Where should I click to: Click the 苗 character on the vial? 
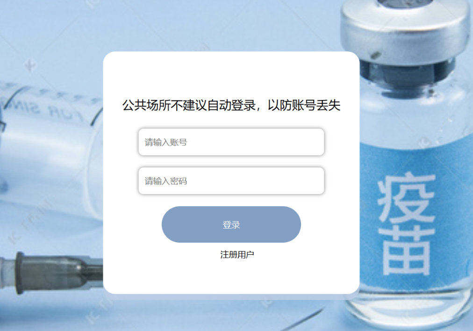pyautogui.click(x=406, y=251)
